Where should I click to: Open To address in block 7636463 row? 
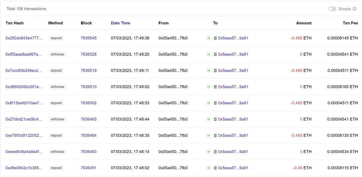(233, 152)
